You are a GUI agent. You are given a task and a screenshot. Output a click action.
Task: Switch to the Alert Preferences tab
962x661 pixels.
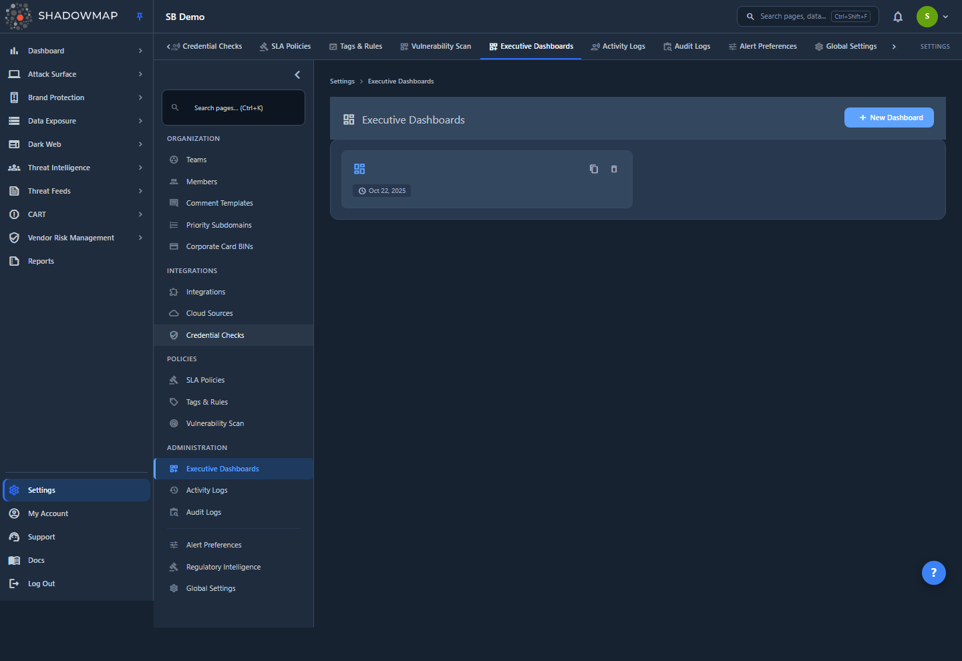[x=763, y=46]
